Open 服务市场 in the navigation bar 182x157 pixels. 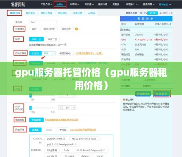tap(103, 4)
